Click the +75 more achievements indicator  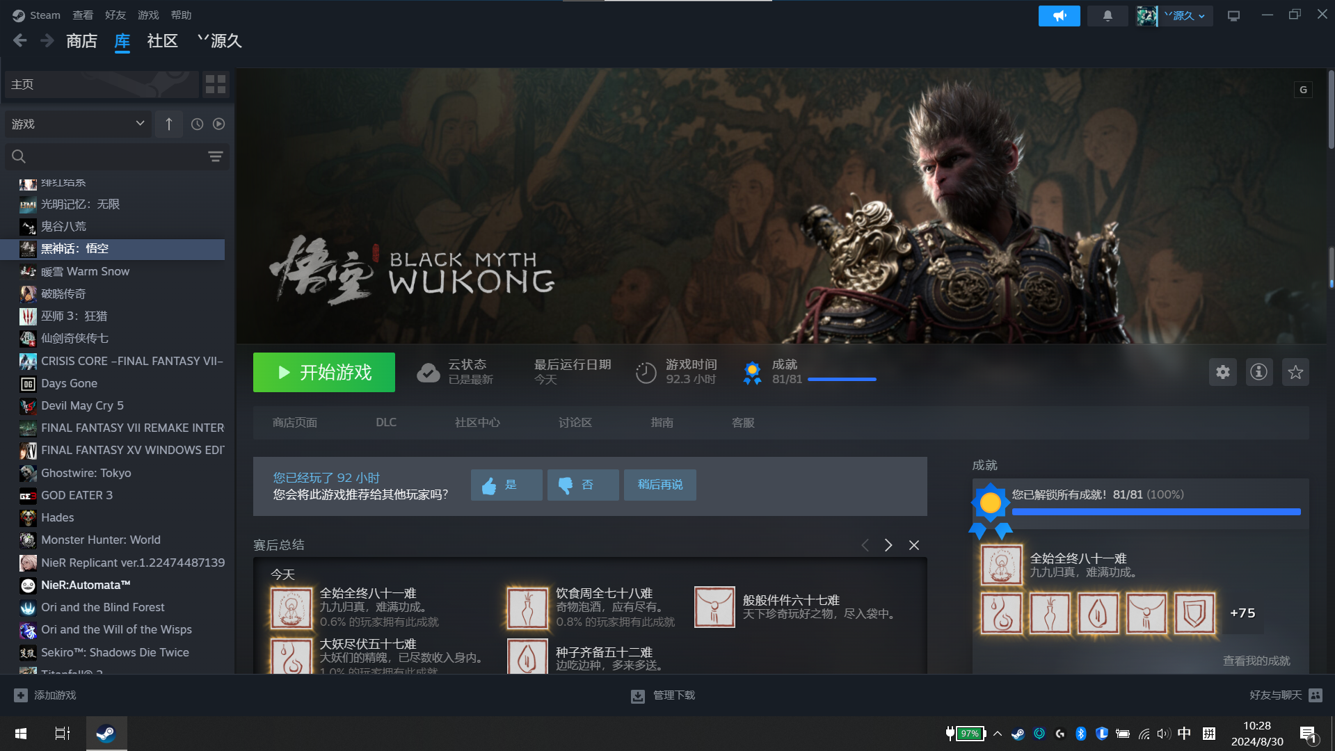click(1242, 613)
